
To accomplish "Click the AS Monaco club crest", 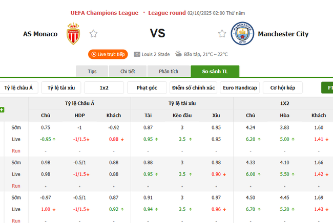I will 73,34.
